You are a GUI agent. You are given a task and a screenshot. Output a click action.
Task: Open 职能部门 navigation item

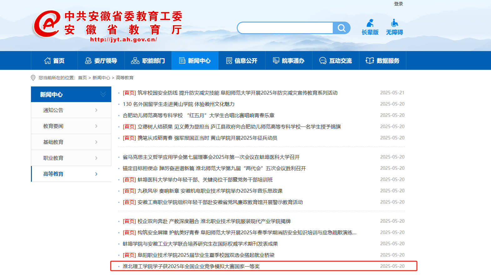pyautogui.click(x=148, y=61)
